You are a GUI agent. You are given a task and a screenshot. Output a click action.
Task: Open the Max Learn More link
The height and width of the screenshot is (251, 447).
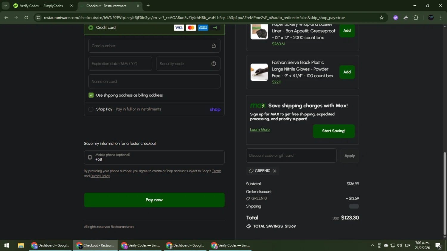pyautogui.click(x=260, y=130)
